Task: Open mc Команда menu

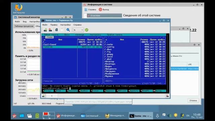Action: click(80, 35)
